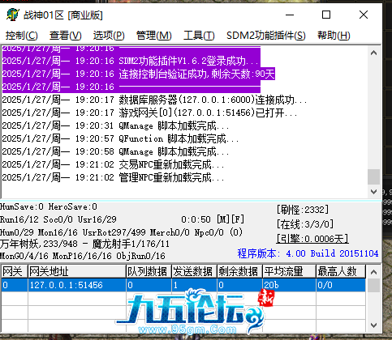Screen dimensions: 392x340
Task: Open the SDM2功能插件(S) menu
Action: click(x=266, y=36)
